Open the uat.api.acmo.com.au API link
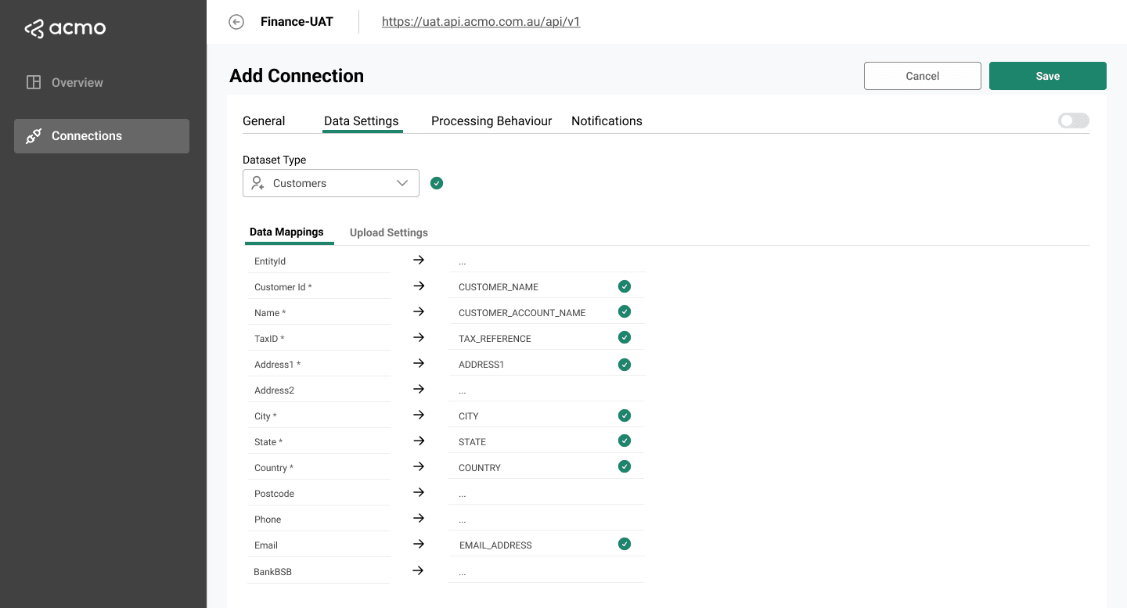This screenshot has width=1127, height=608. click(481, 21)
